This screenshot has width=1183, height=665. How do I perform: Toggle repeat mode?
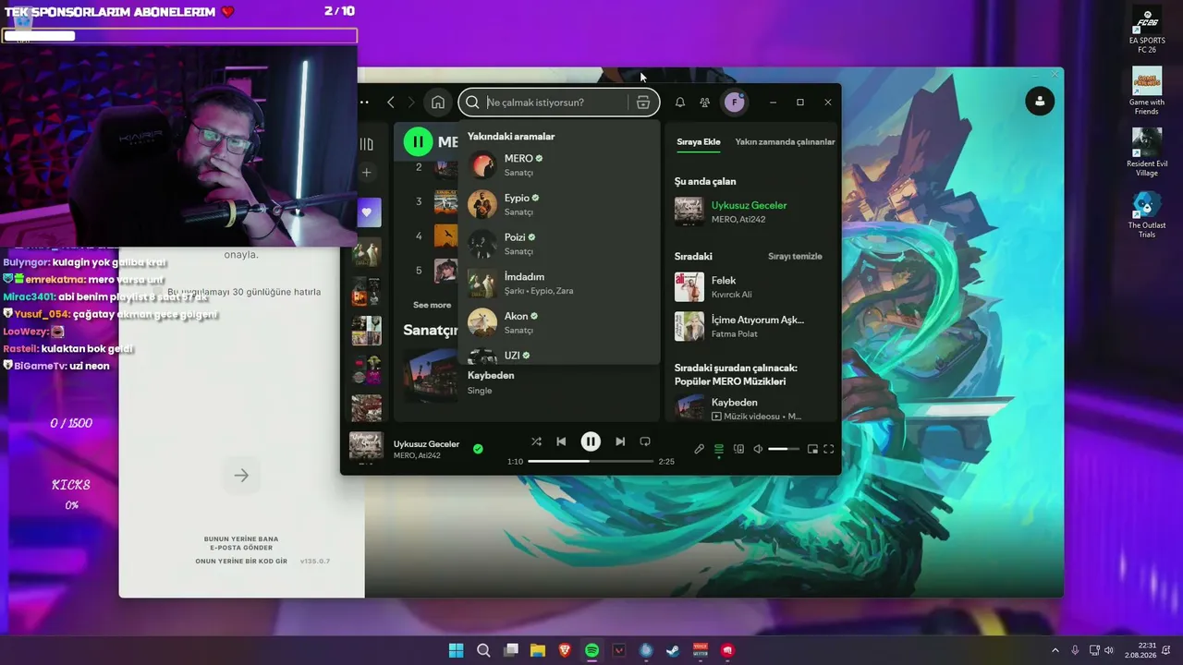pyautogui.click(x=645, y=441)
